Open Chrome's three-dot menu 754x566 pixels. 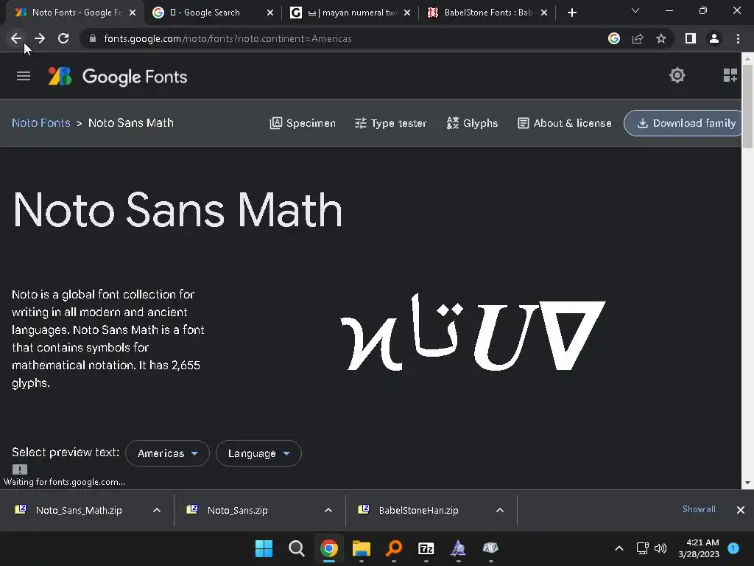738,38
